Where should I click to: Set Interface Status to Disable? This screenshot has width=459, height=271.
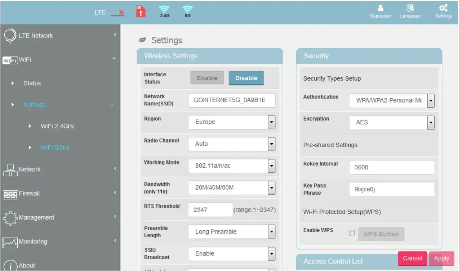246,78
